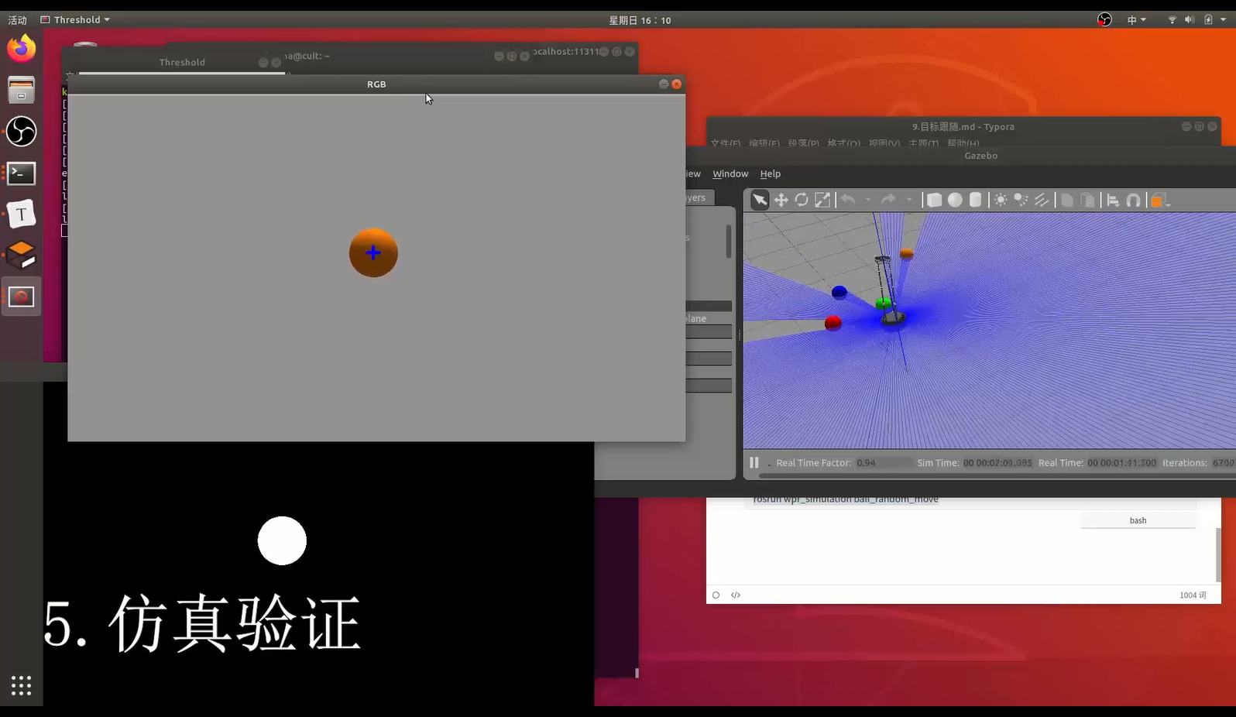The height and width of the screenshot is (717, 1236).
Task: Toggle Typora's sidebar circle icon
Action: pos(716,595)
